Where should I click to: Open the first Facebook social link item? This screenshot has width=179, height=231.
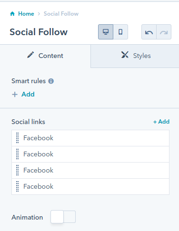click(90, 138)
